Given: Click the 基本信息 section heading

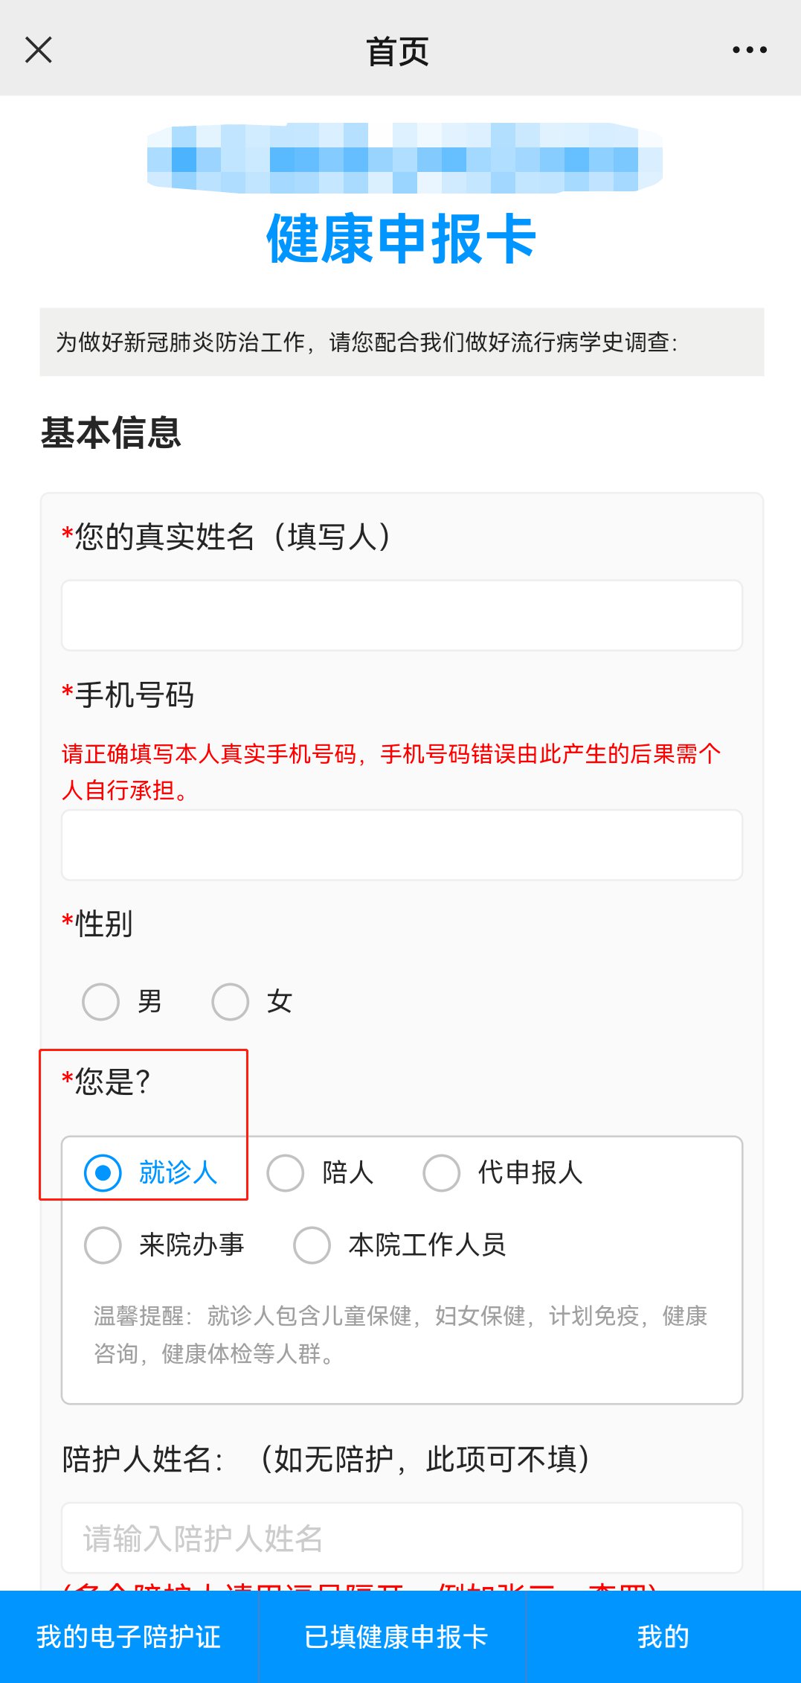Looking at the screenshot, I should point(111,433).
